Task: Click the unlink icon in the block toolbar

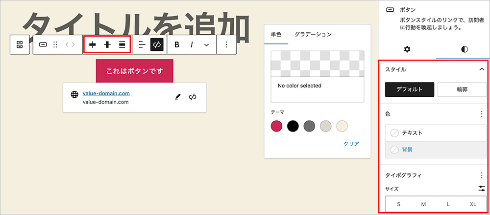Action: click(157, 44)
